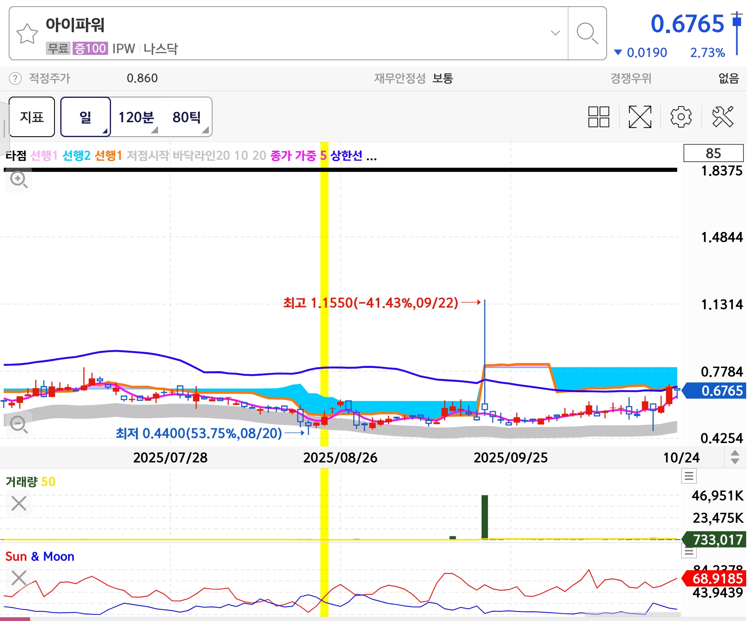Click the 2025/08/26 date label
Screen dimensions: 747x621
coord(340,457)
